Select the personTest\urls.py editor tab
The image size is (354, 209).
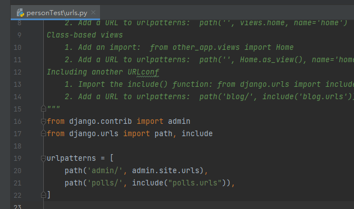click(55, 13)
